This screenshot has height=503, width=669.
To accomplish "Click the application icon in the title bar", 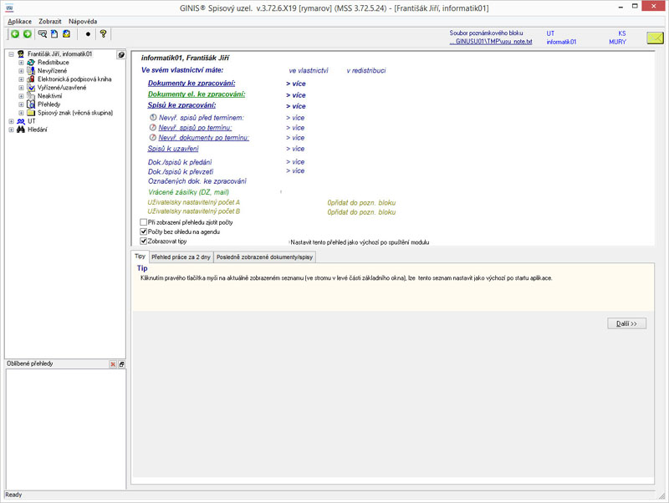I will (x=10, y=8).
